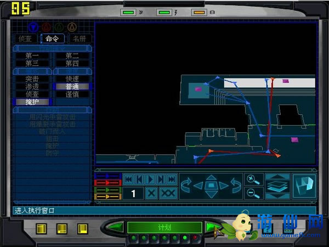This screenshot has width=329, height=247.
Task: Click second yellow layout button
Action: [62, 229]
